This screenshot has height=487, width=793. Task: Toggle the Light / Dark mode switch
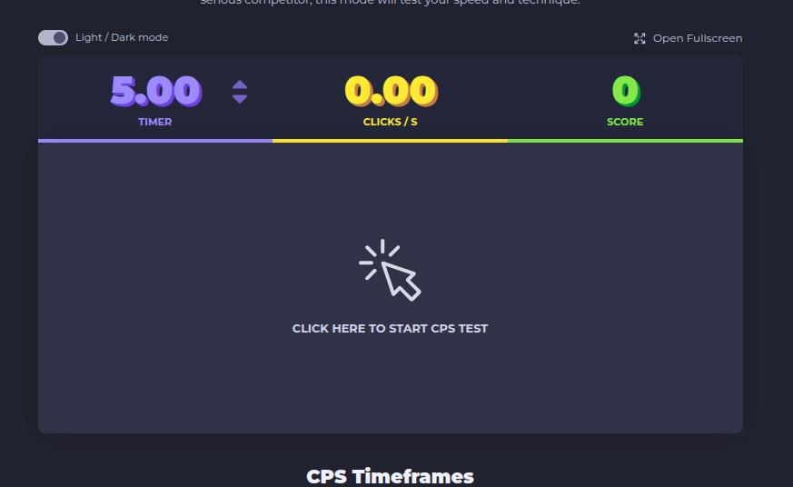(x=53, y=38)
